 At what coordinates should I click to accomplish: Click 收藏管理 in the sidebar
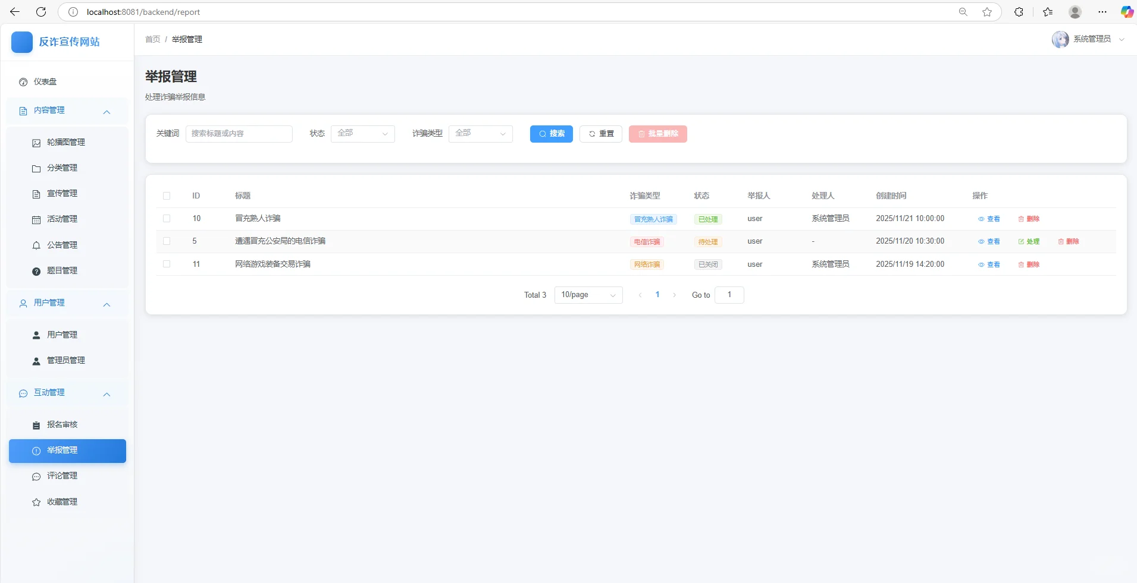62,502
